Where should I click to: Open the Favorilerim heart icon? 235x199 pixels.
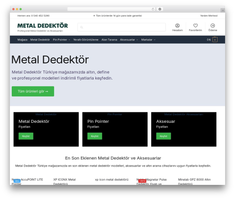tap(196, 25)
